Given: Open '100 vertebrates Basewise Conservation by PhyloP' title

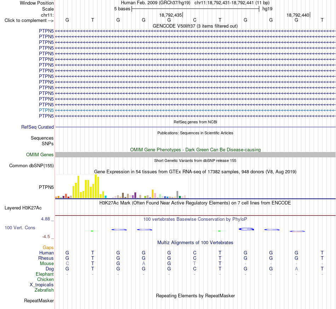Looking at the screenshot, I should tap(195, 219).
